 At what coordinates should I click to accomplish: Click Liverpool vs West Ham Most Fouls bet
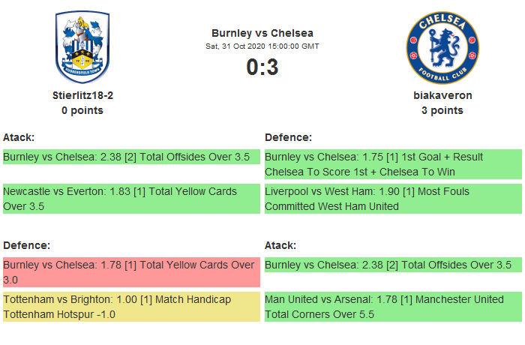[x=393, y=199]
